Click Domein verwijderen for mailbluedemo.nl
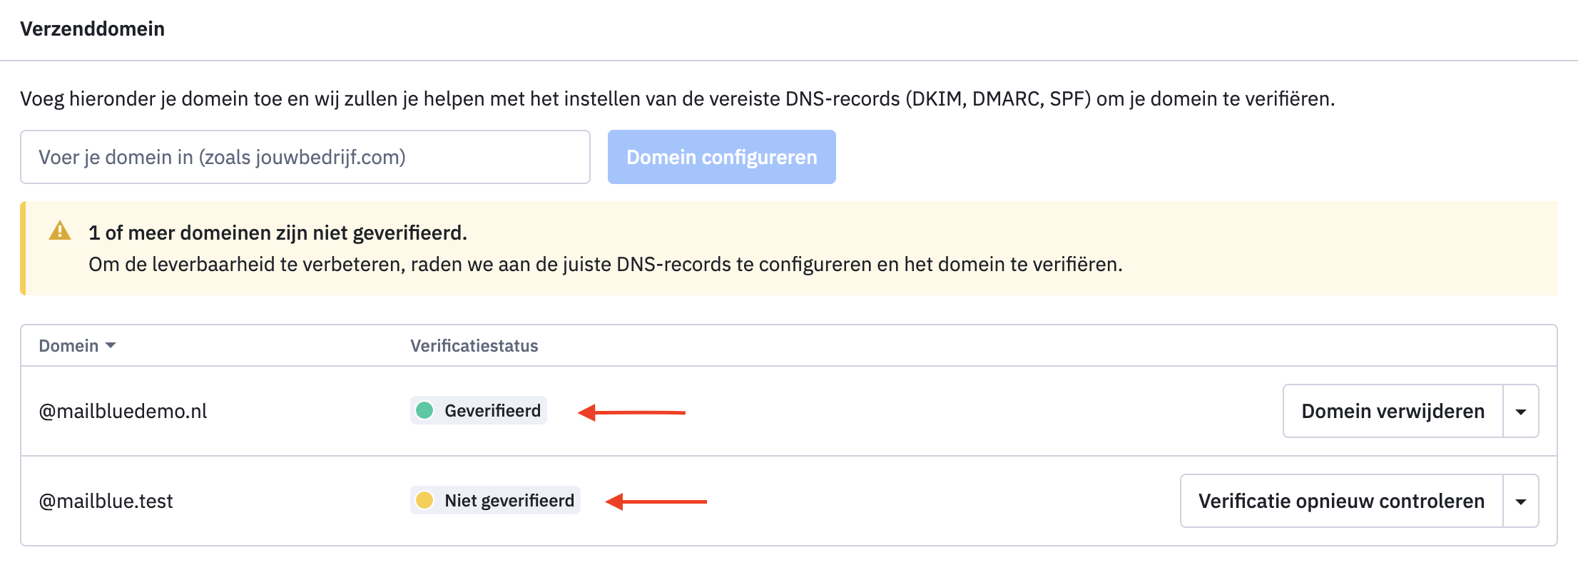The height and width of the screenshot is (565, 1578). pos(1393,411)
